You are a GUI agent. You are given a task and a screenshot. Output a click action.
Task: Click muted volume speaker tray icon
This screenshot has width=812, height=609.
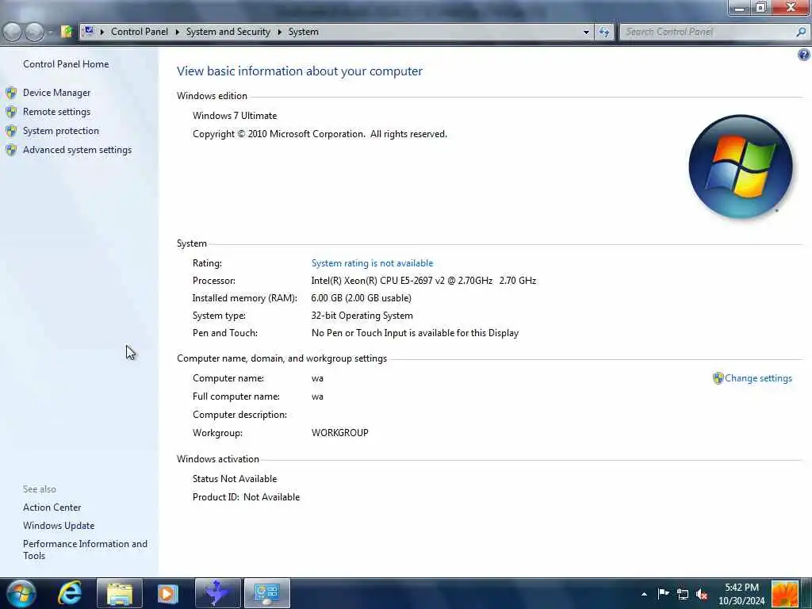click(x=702, y=594)
